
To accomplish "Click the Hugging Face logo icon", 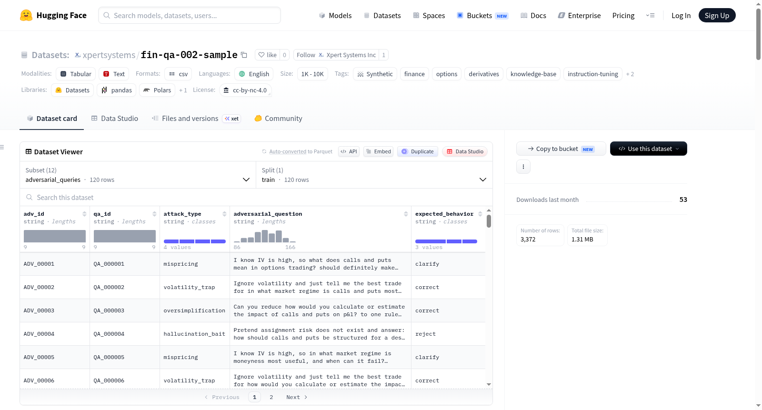I will (26, 15).
